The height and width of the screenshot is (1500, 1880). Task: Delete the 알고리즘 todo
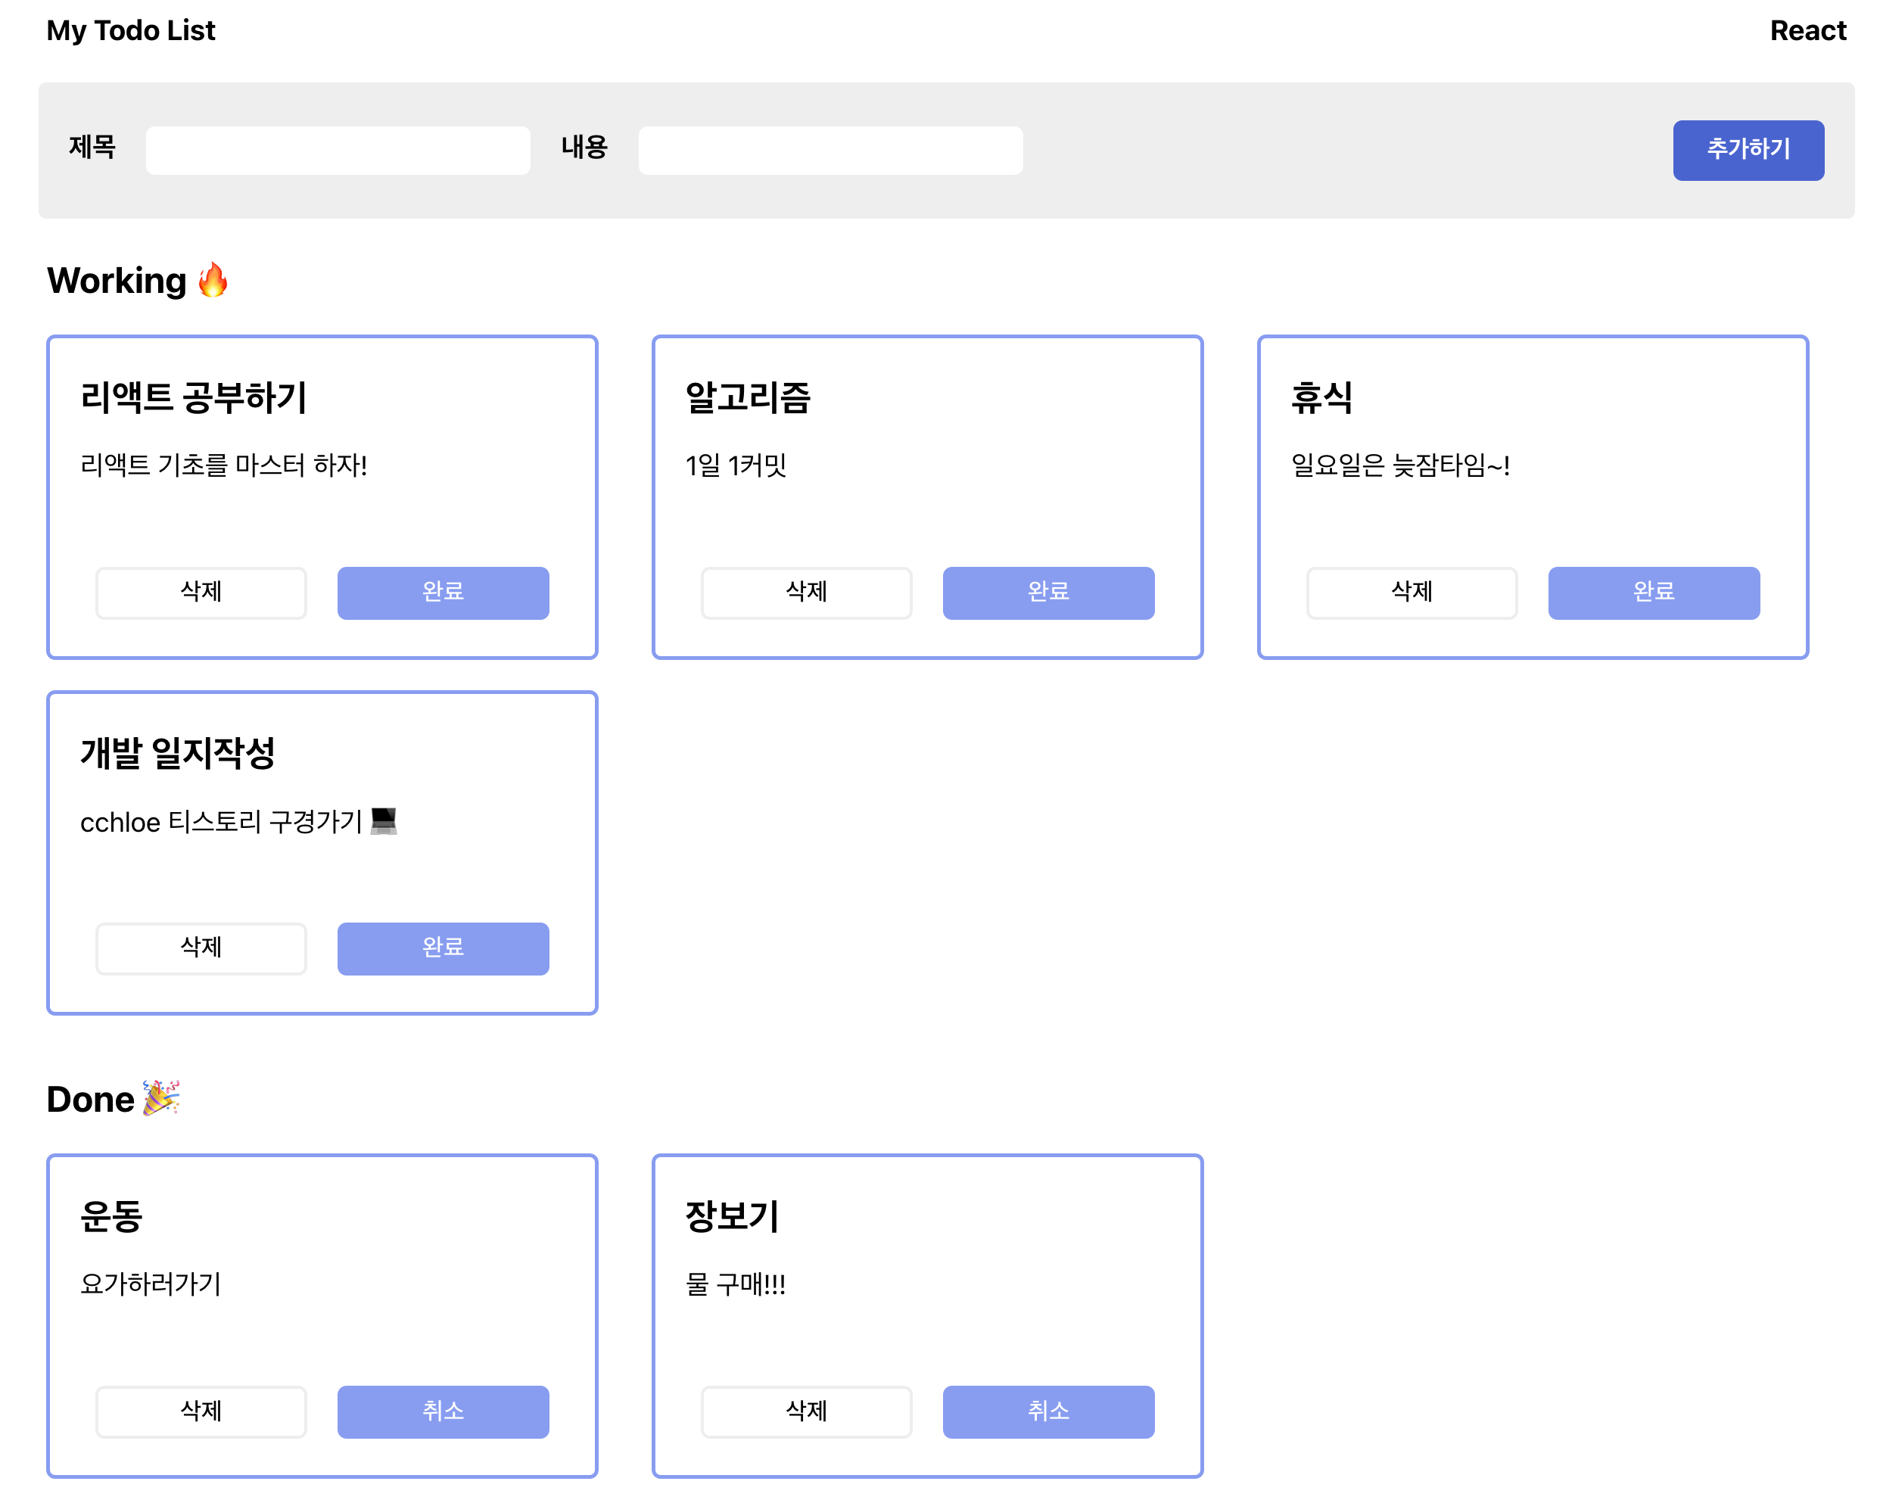pos(805,593)
